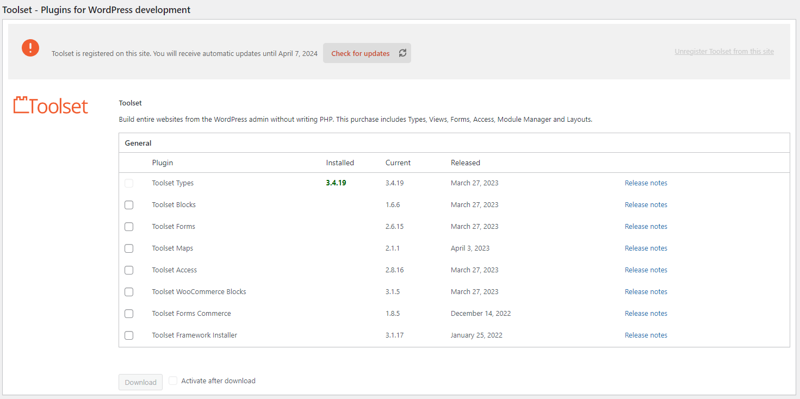Click the disabled Toolset Types checkbox
Screen dimensions: 800x399
[129, 183]
